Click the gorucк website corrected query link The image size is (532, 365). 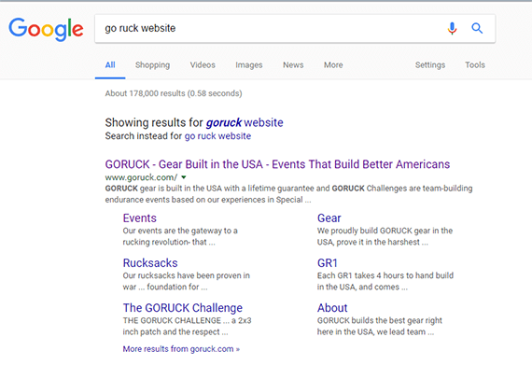click(245, 122)
